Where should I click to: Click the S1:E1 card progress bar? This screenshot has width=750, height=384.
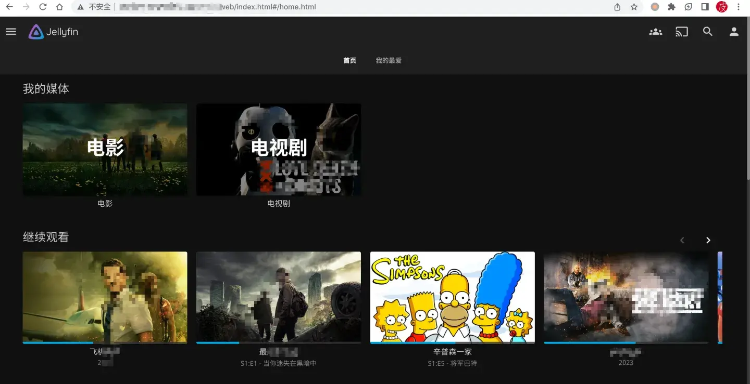coord(279,343)
